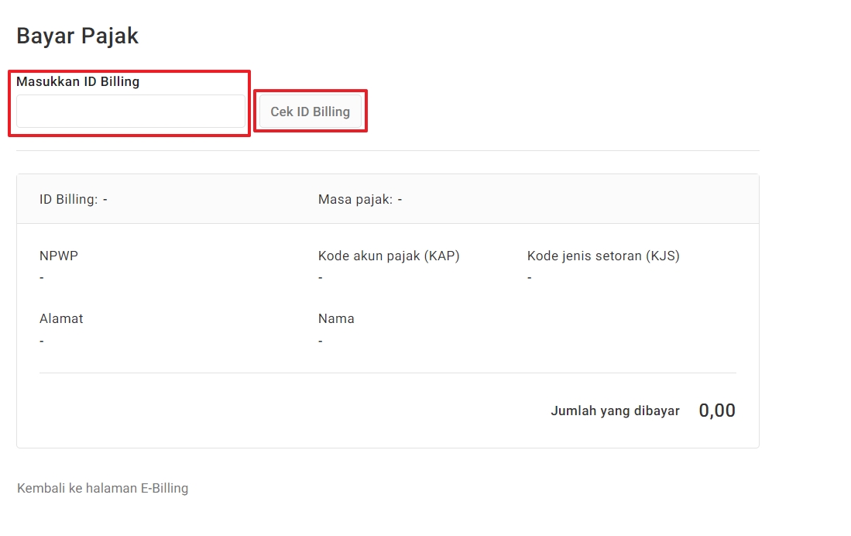The height and width of the screenshot is (536, 851).
Task: Click the divider line above Jumlah yang dibayar
Action: coord(387,373)
